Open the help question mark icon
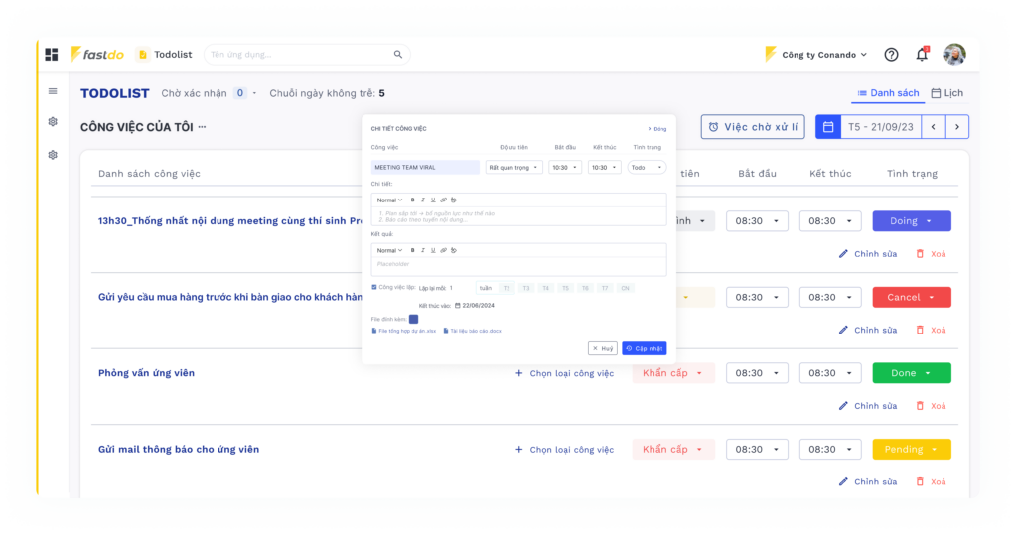1016x534 pixels. [x=891, y=55]
